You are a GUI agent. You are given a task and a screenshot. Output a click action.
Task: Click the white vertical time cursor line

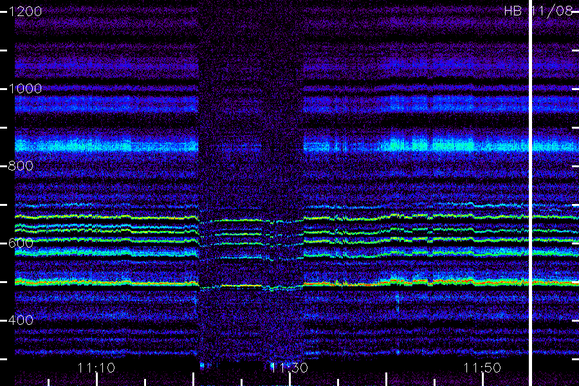(x=531, y=193)
